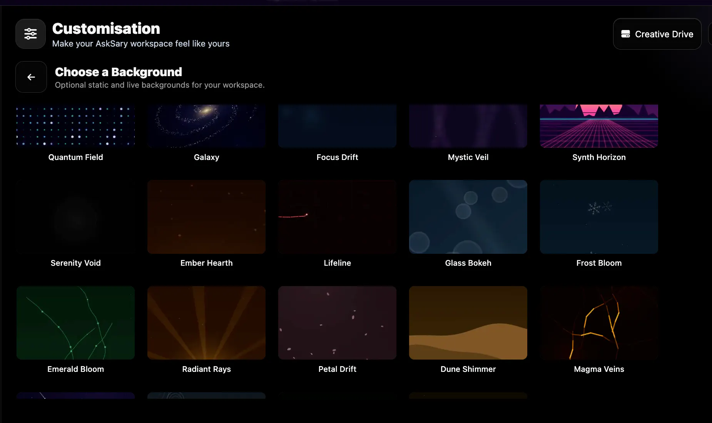Click the "Dune Shimmer" label text
This screenshot has width=712, height=423.
468,369
